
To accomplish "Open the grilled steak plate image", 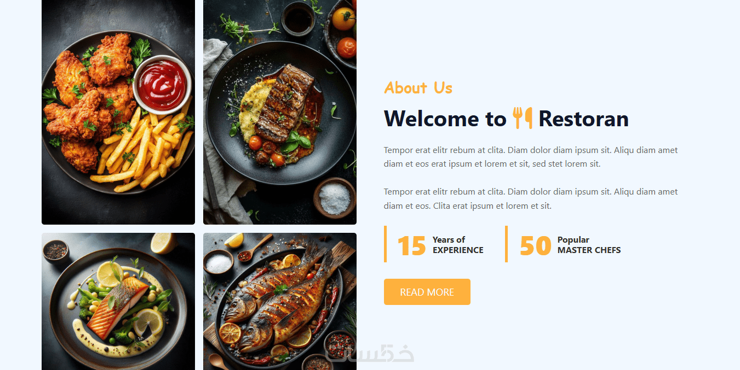I will click(280, 111).
